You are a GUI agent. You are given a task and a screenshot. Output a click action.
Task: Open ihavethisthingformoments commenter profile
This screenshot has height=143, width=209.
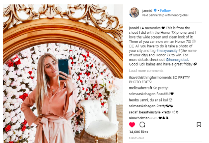[150, 78]
